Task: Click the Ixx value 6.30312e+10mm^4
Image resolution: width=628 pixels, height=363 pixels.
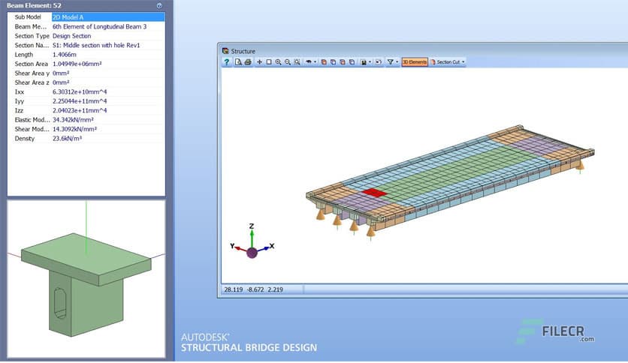Action: tap(80, 91)
